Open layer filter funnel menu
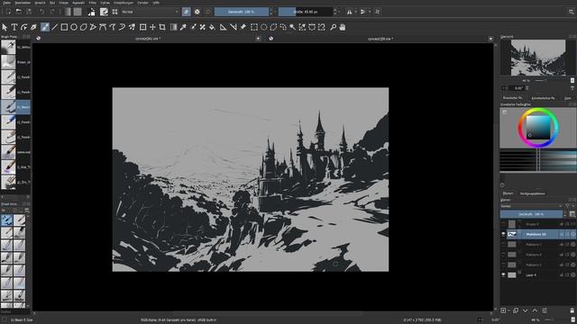Screen dimensions: 577x324 tap(568, 206)
